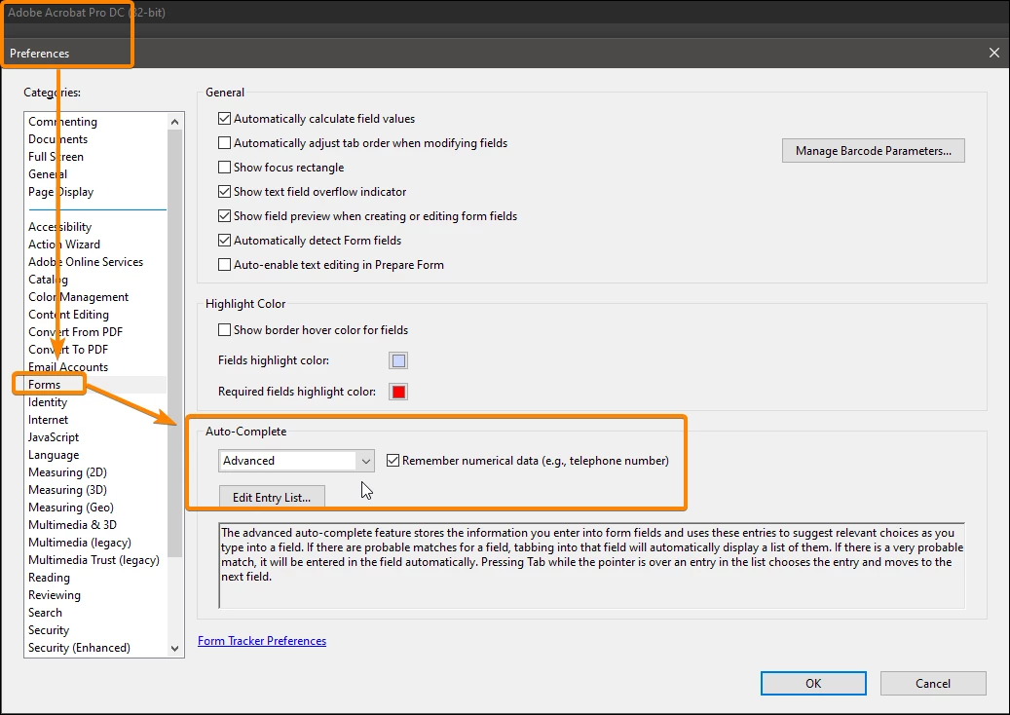The image size is (1010, 715).
Task: Select the Documents category
Action: point(58,139)
